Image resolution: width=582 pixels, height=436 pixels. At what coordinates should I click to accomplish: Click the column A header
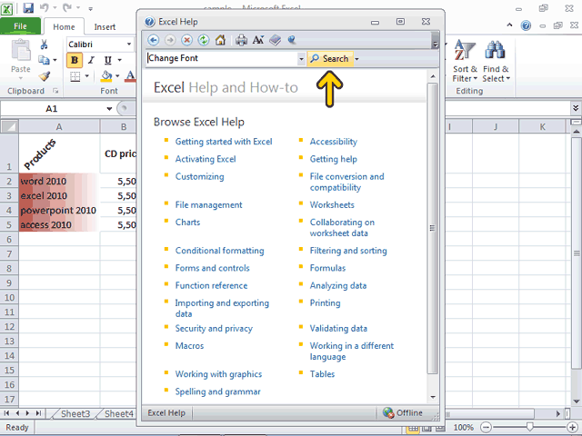pyautogui.click(x=59, y=127)
